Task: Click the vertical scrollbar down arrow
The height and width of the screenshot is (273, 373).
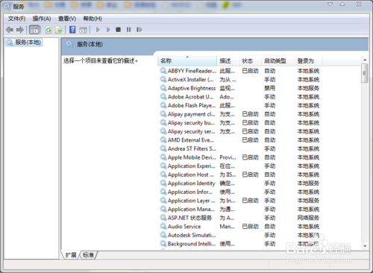Action: tap(365, 246)
